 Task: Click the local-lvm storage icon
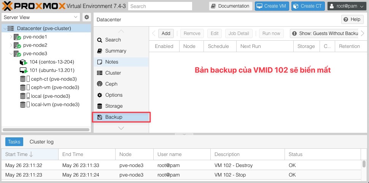(24, 105)
